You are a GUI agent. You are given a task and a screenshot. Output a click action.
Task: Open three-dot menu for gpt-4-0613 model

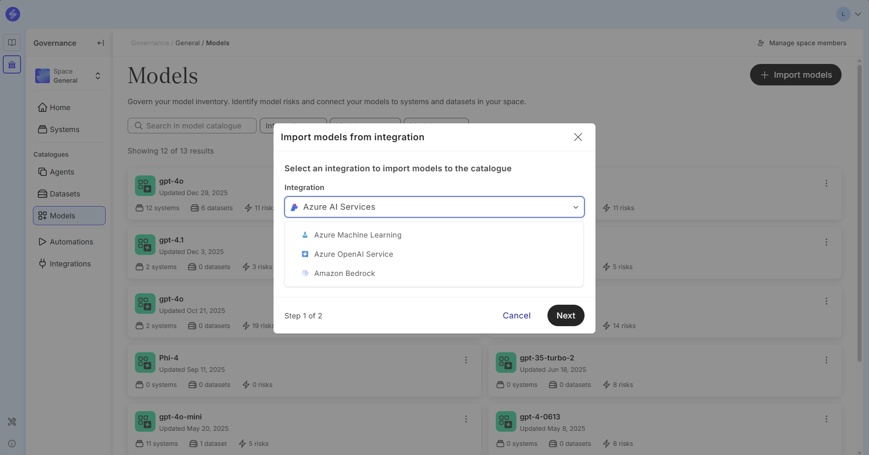point(826,419)
